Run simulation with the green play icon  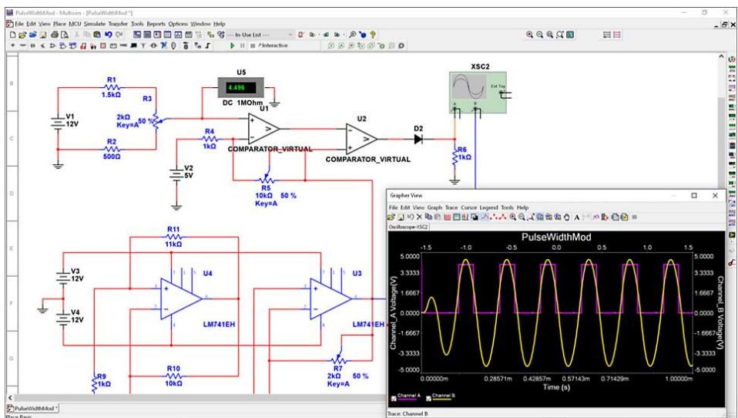pos(233,46)
